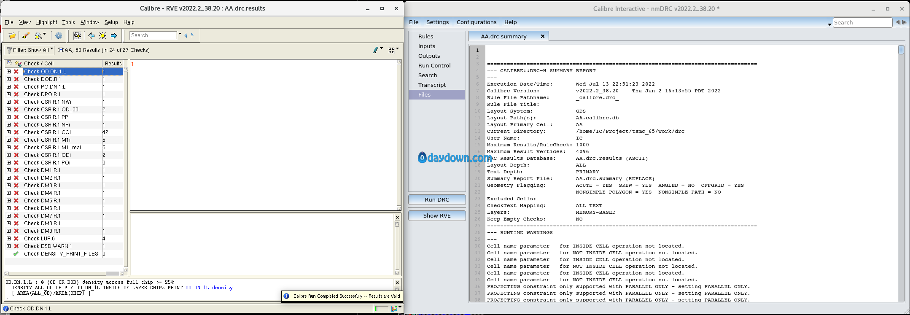Click the Show RVE button
This screenshot has height=315, width=910.
[x=437, y=216]
